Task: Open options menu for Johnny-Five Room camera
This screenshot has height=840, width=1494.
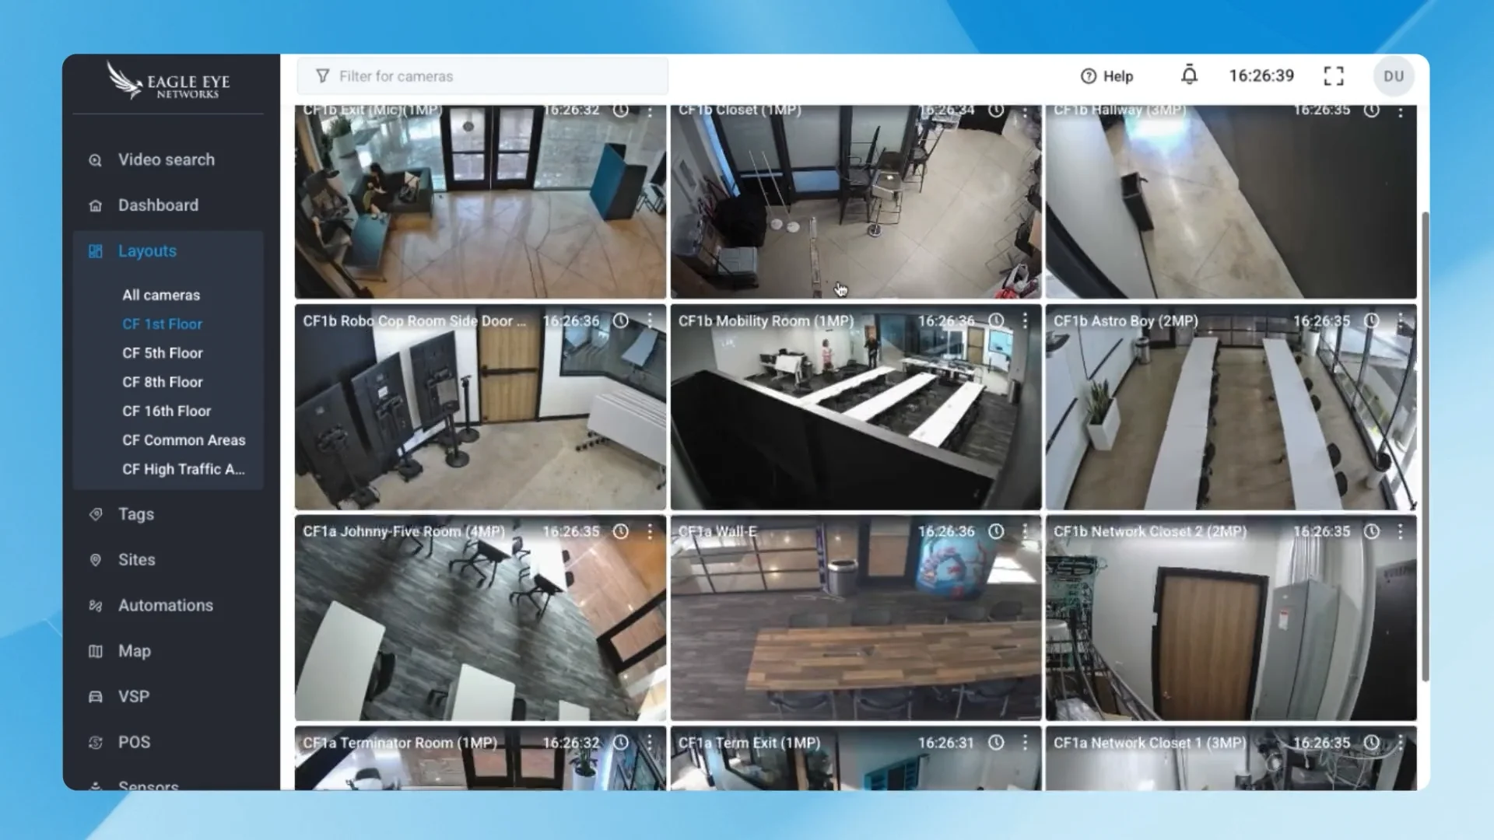Action: coord(650,531)
